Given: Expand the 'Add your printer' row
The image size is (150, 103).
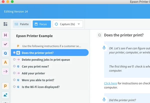Looking at the screenshot, I should point(14,73).
